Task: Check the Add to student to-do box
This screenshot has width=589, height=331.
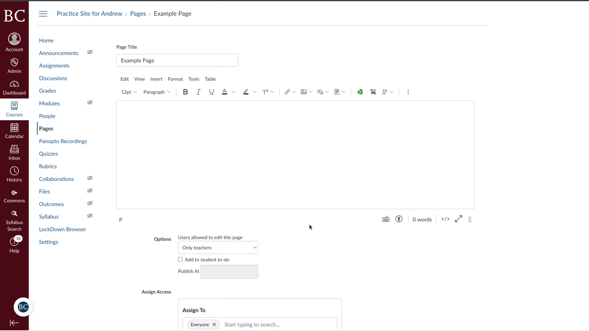Action: (x=180, y=259)
